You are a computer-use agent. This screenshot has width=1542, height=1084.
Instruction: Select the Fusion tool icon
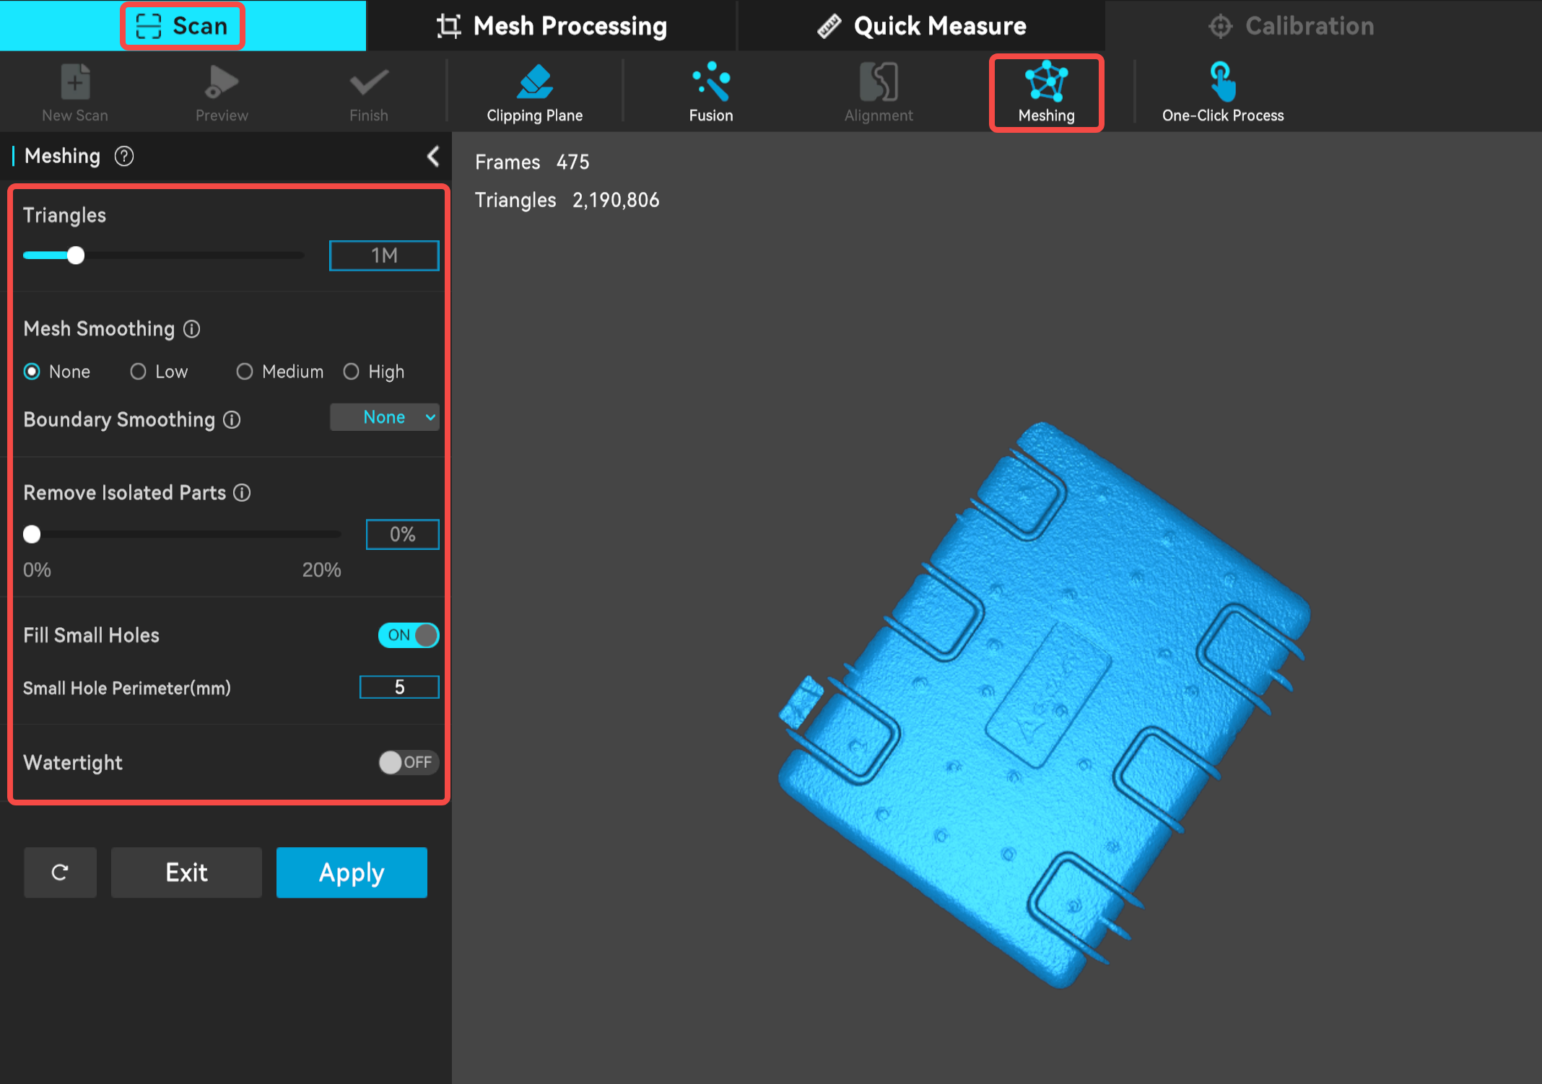pyautogui.click(x=710, y=92)
